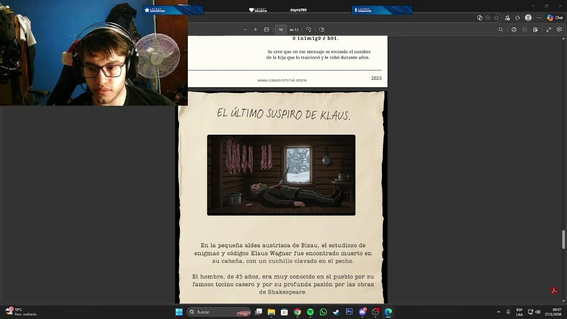Add this page to favorites with the star
The width and height of the screenshot is (567, 319).
click(497, 18)
